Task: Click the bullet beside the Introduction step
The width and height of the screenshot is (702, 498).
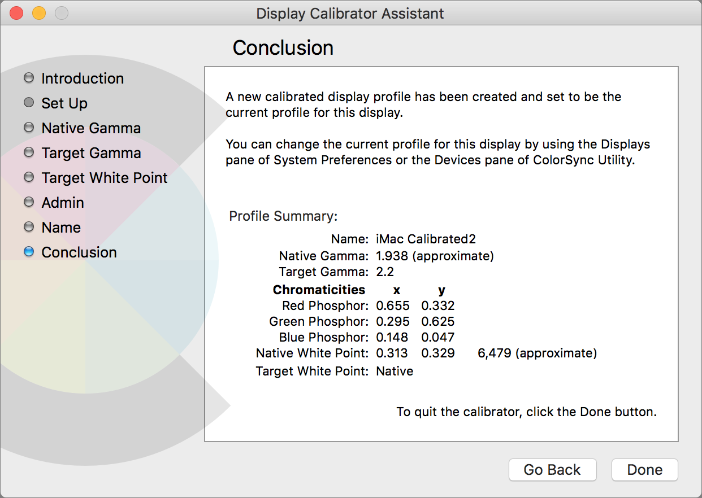Action: [x=29, y=78]
